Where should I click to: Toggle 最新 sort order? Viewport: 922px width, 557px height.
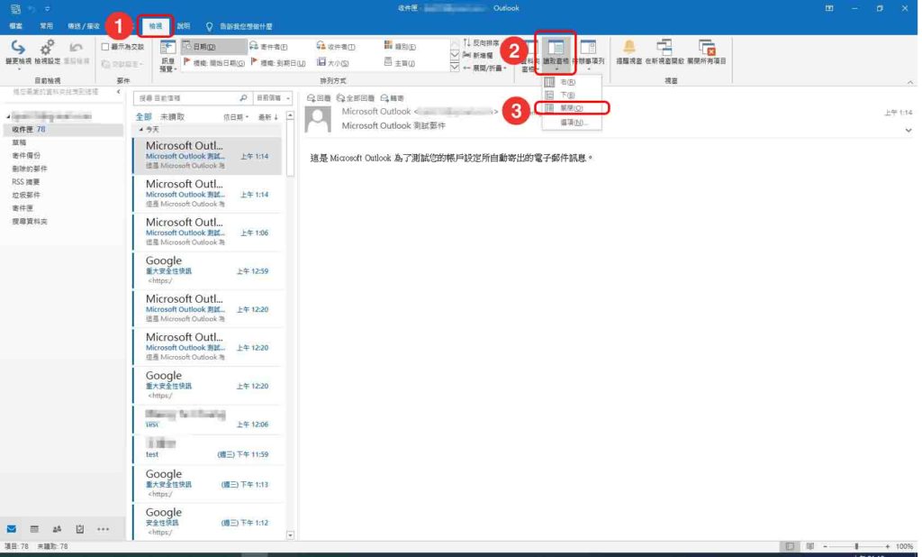pyautogui.click(x=268, y=117)
